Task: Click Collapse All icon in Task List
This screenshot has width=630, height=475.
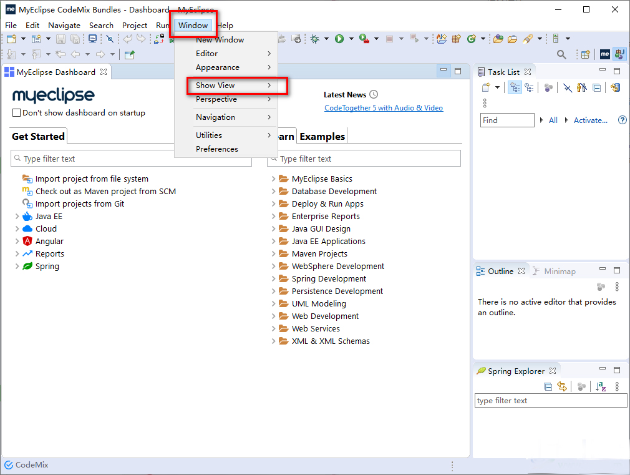Action: [597, 87]
